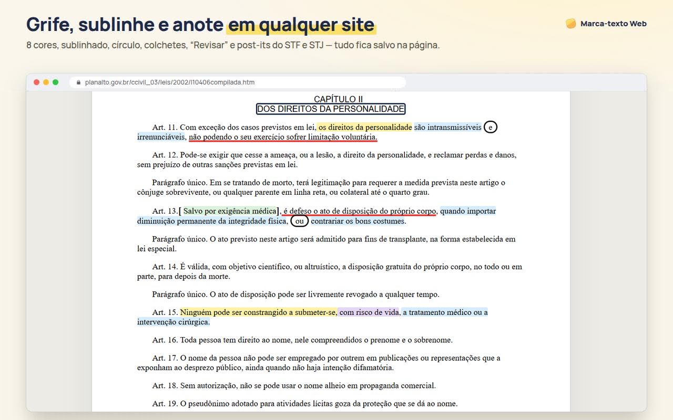Click the subtitle starting with "8 cores, sublinhado"
Viewport: 673px width, 420px height.
pyautogui.click(x=233, y=45)
